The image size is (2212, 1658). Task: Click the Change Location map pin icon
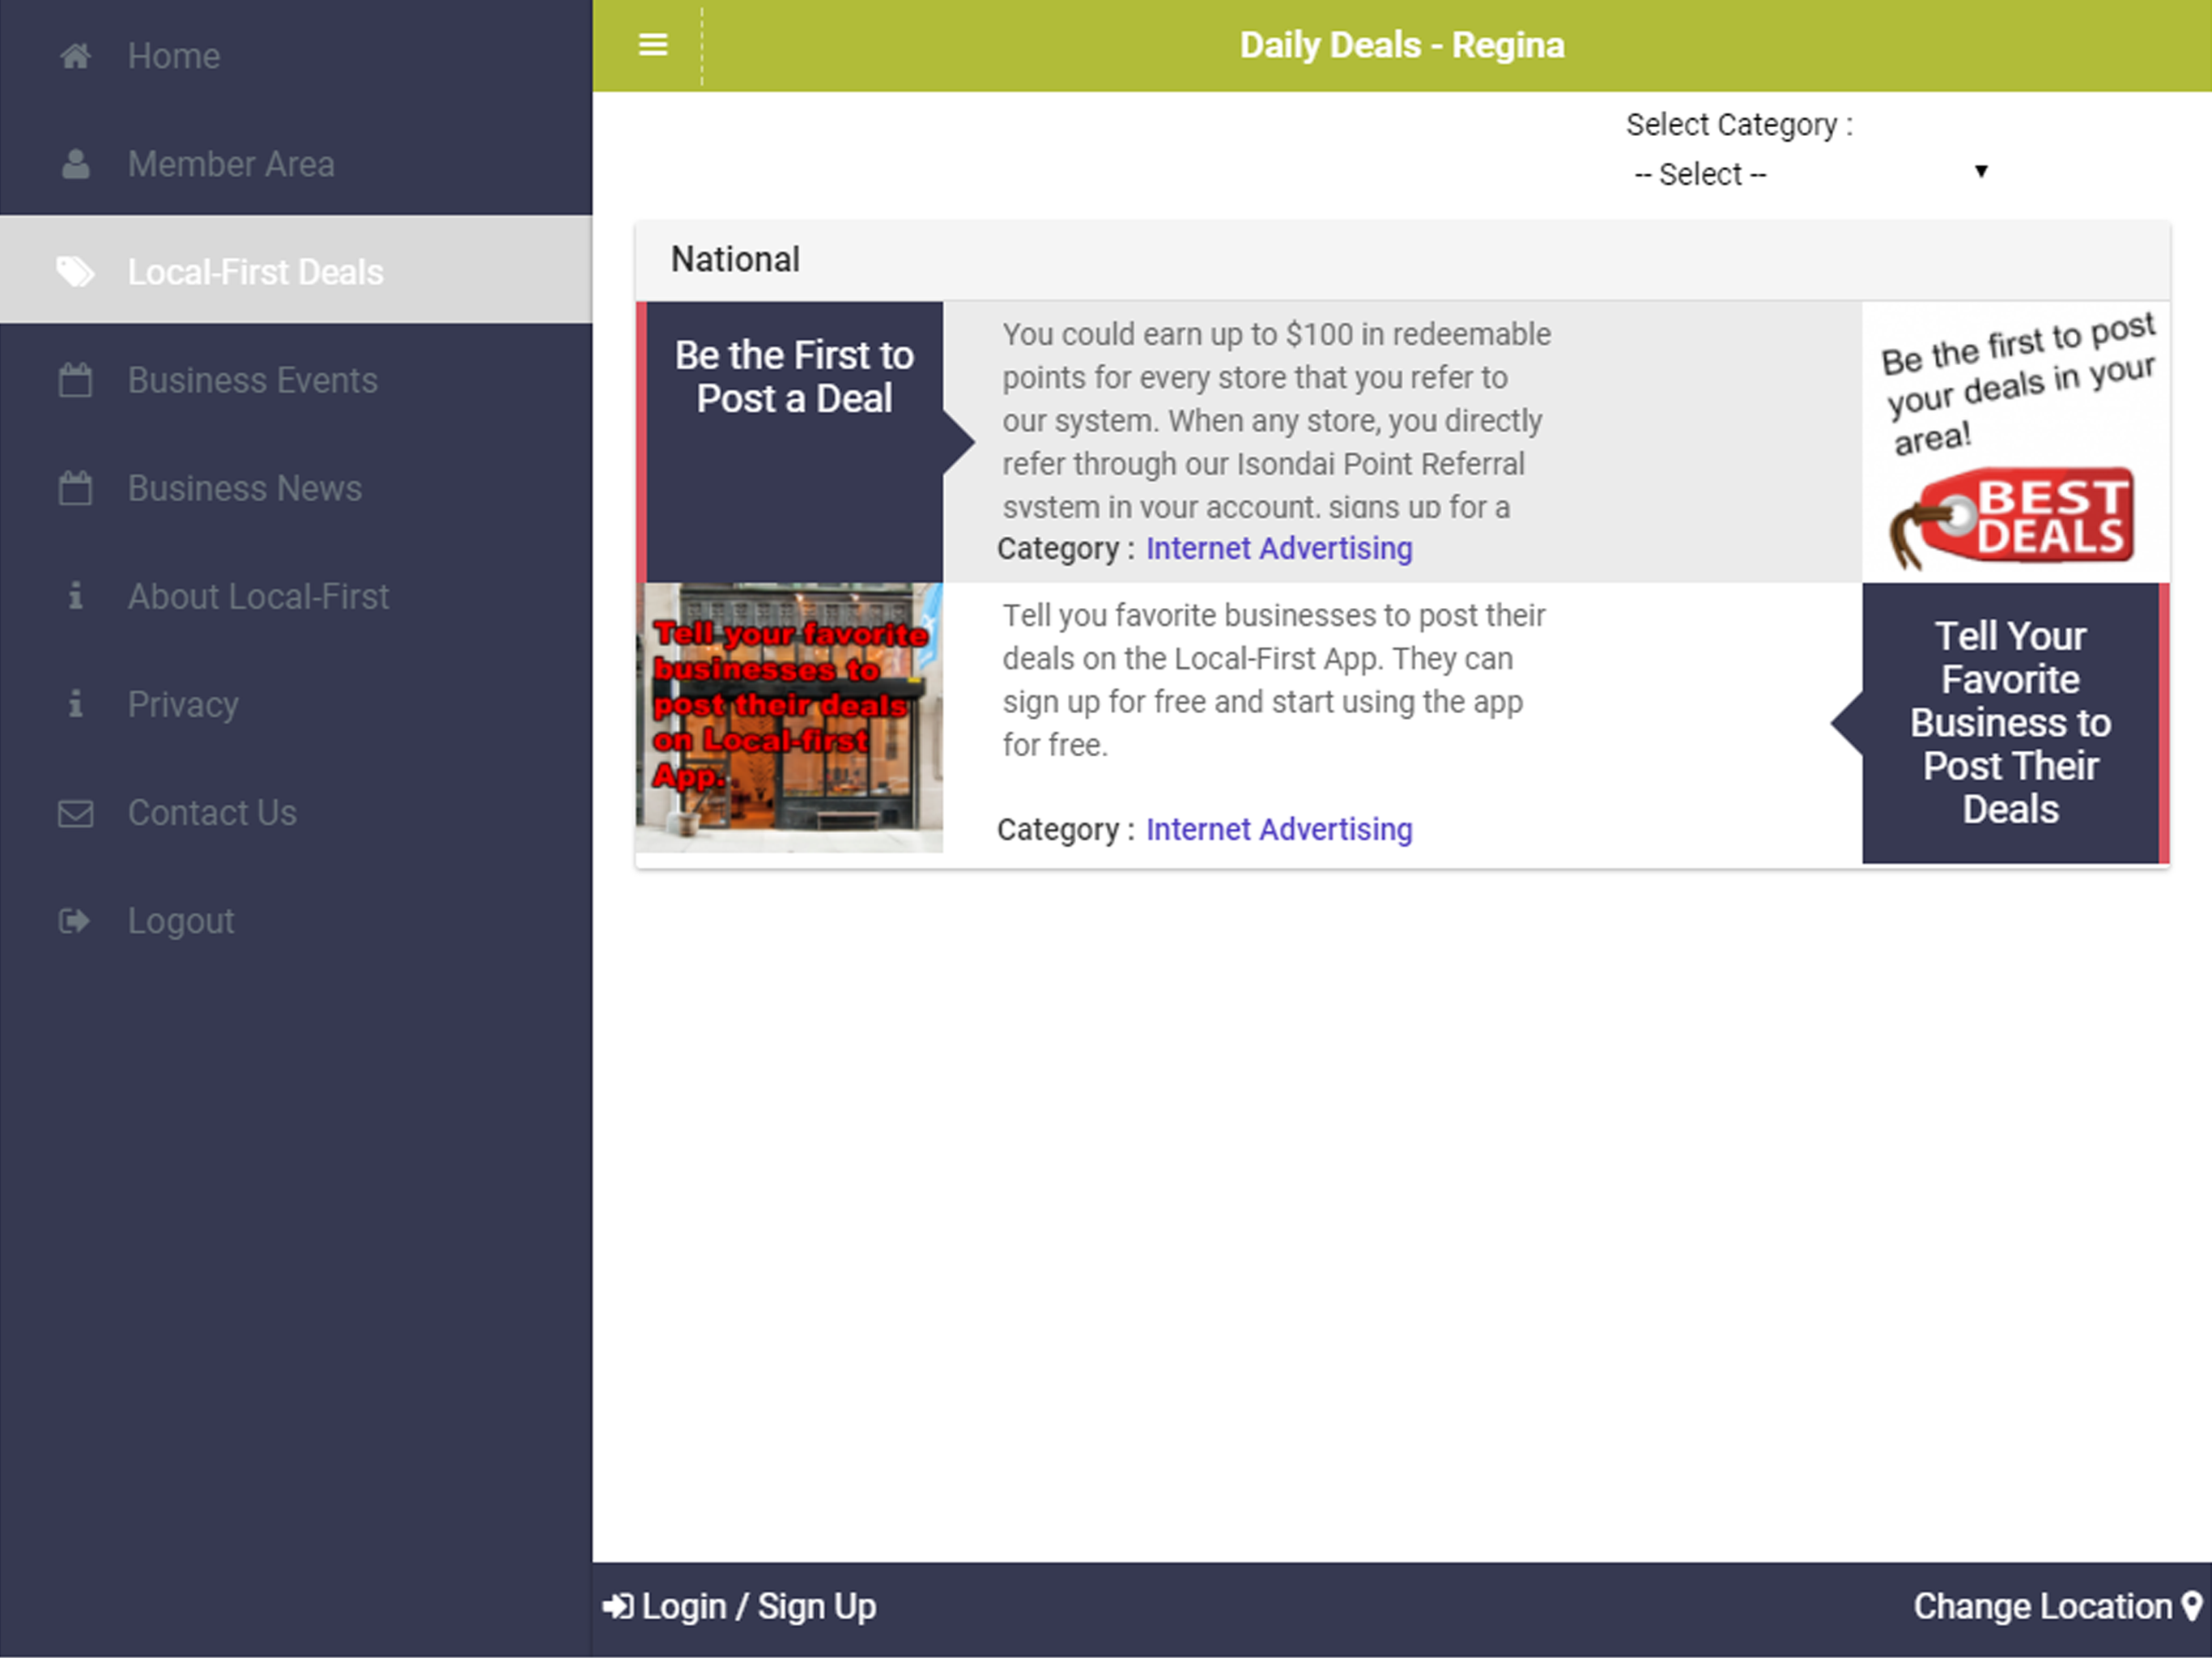[x=2191, y=1606]
